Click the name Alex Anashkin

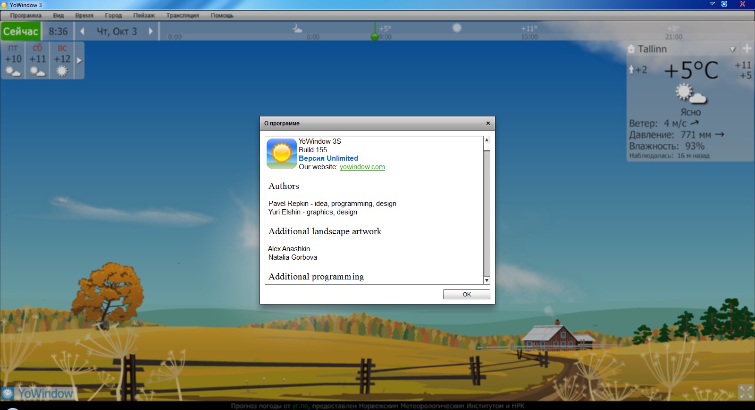(289, 249)
